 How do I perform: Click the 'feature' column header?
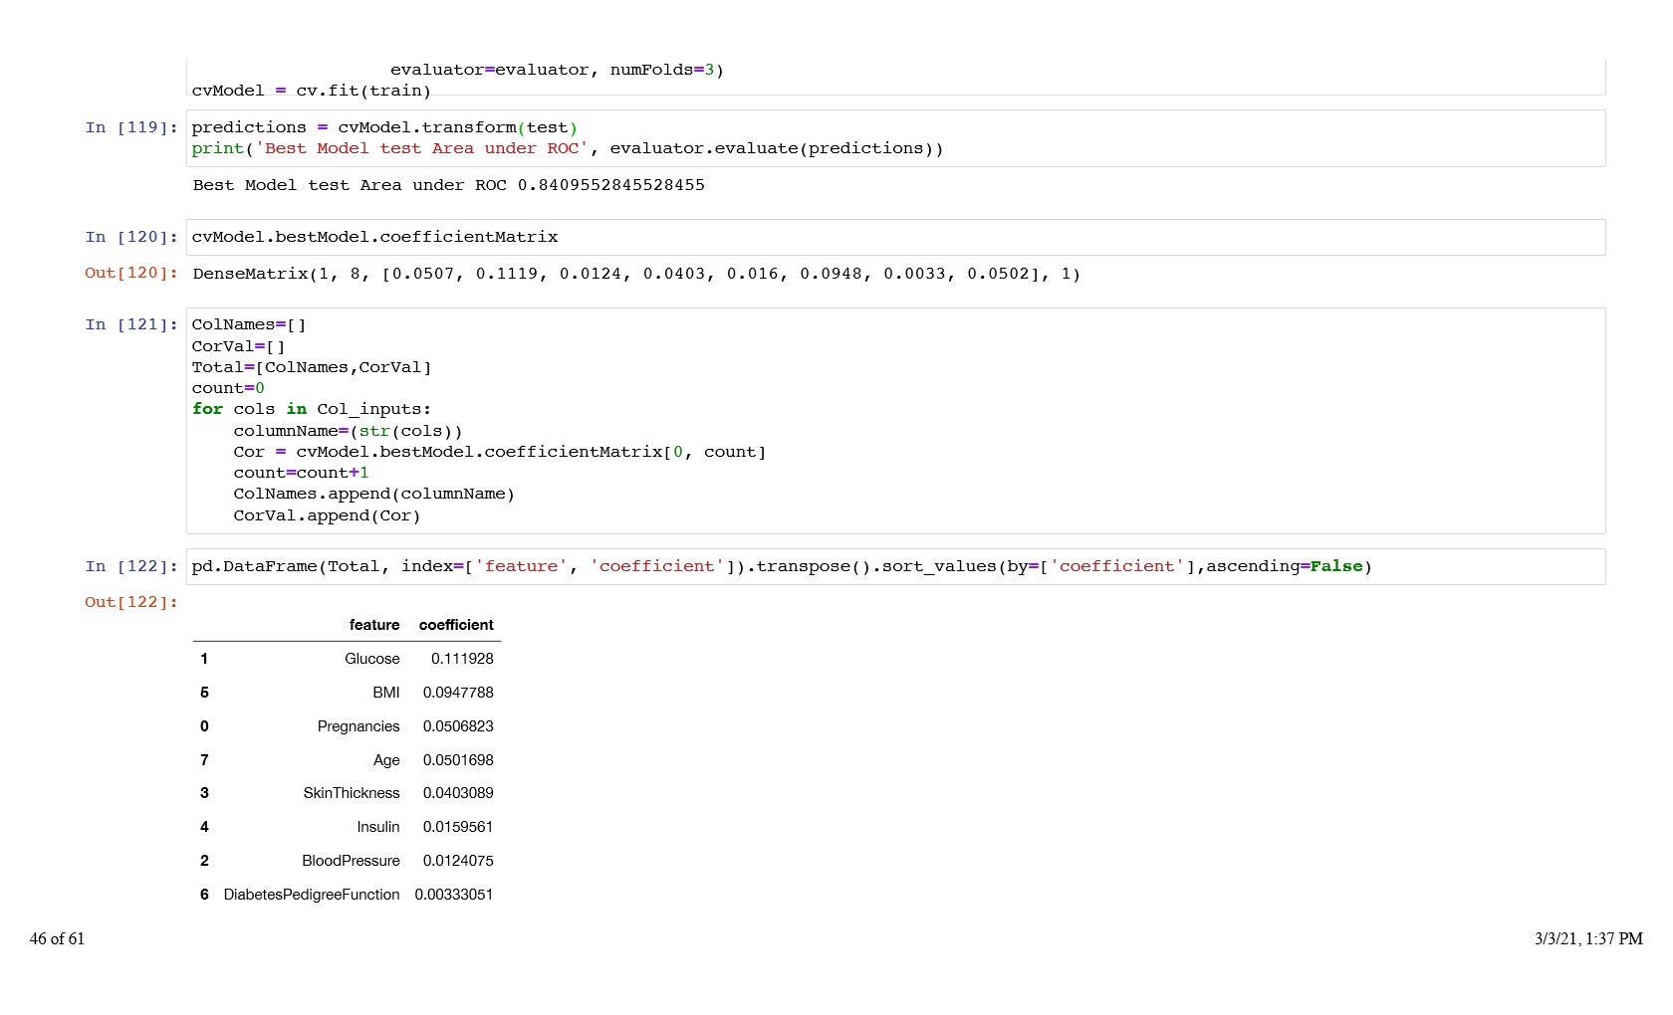click(x=373, y=625)
